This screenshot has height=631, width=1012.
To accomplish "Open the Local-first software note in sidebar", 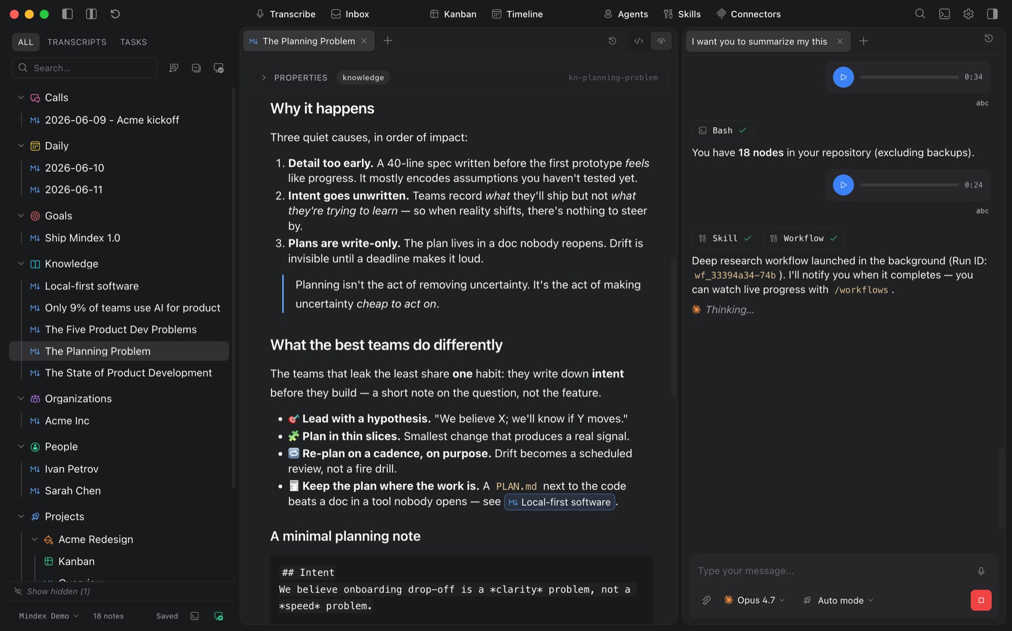I will pos(119,286).
